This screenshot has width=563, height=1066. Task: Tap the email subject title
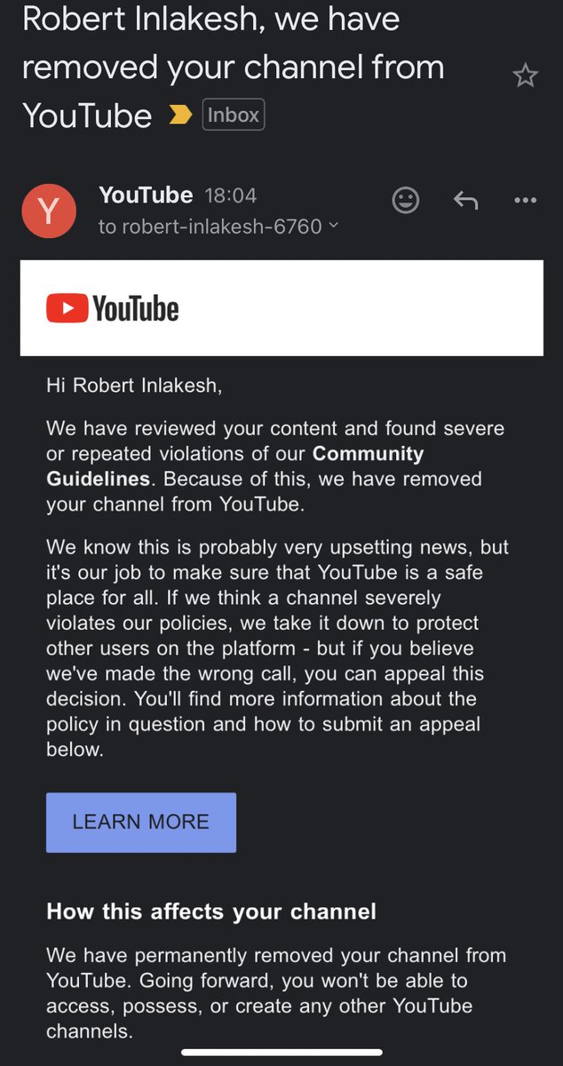pos(233,68)
